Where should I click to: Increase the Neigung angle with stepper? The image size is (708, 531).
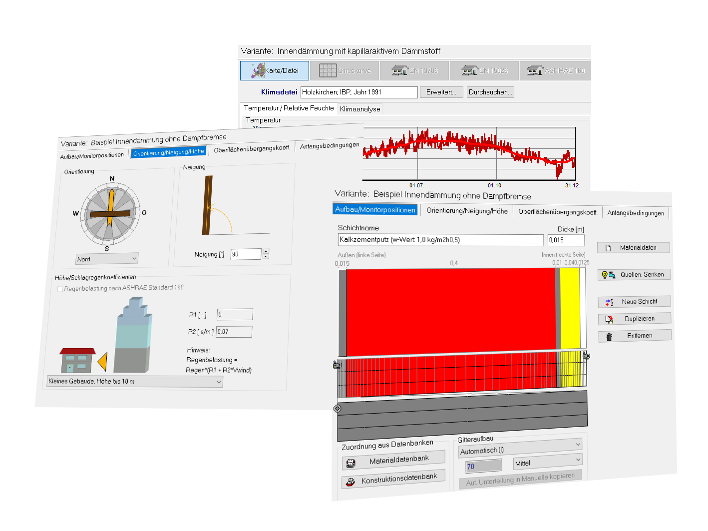pos(266,251)
